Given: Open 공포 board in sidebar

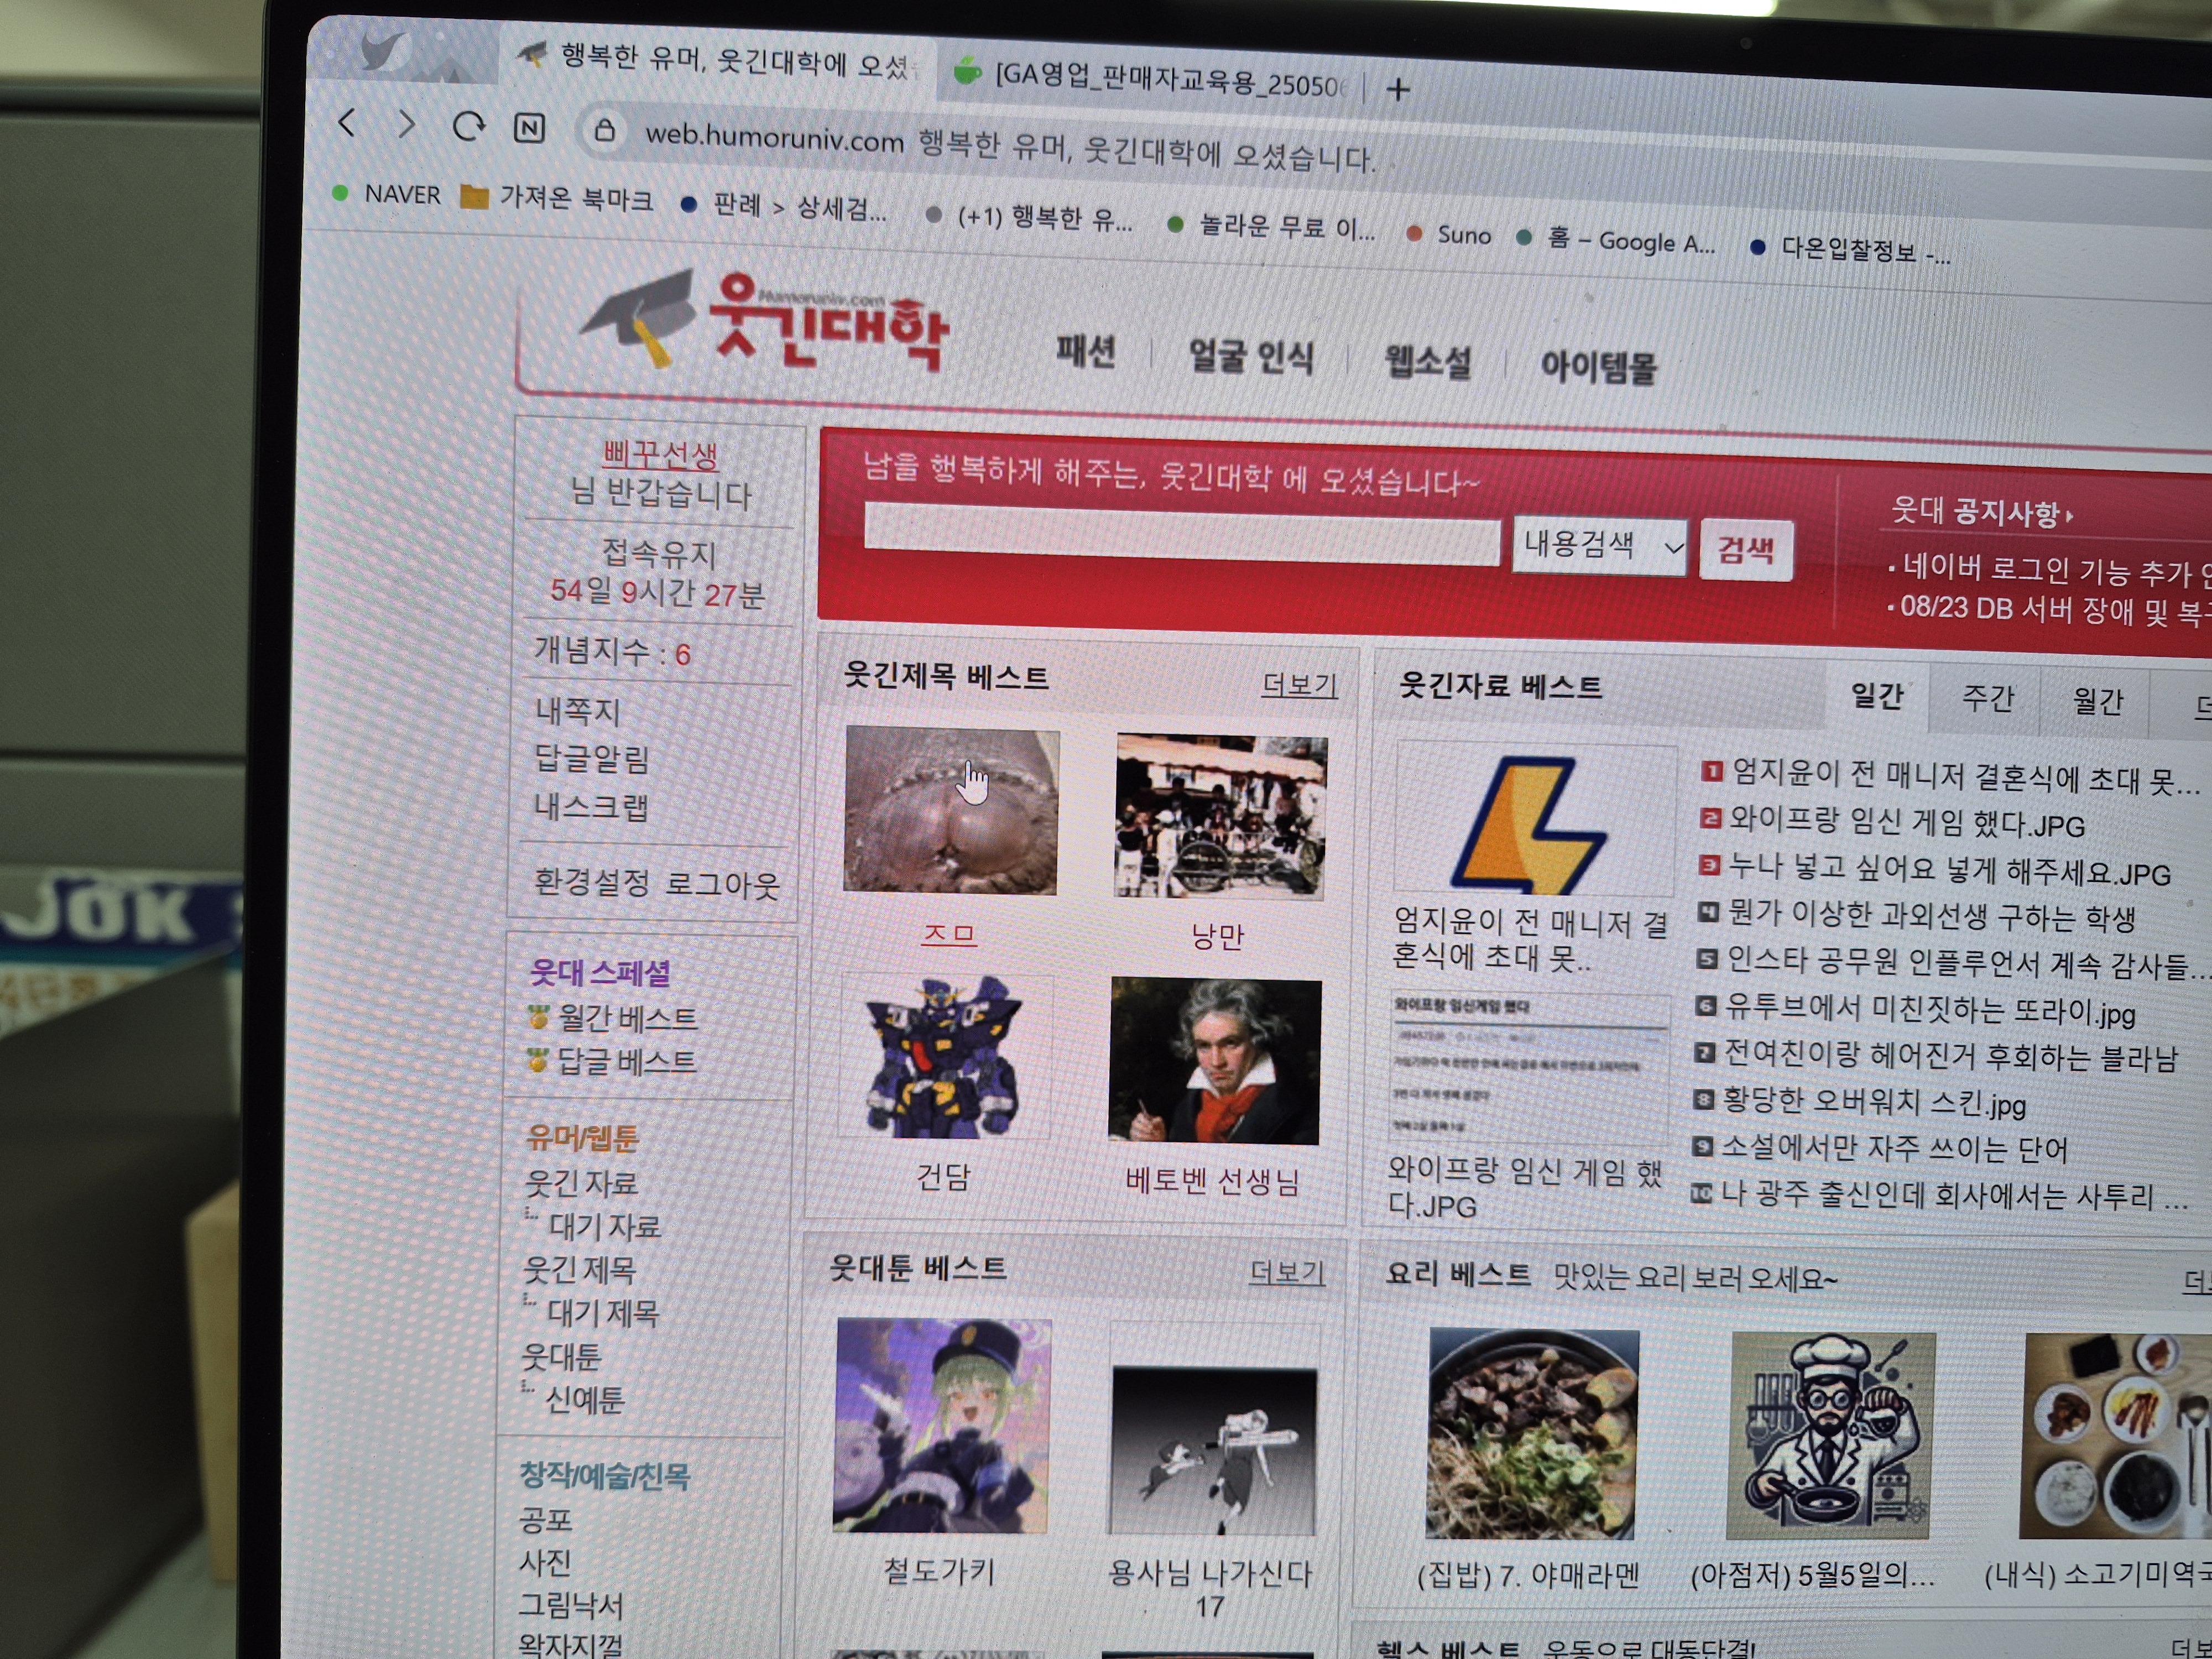Looking at the screenshot, I should tap(545, 1519).
